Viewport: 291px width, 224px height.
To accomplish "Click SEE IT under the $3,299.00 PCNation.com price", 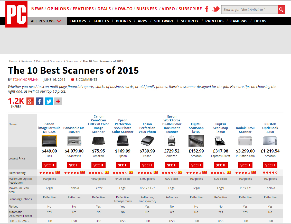I will pos(245,165).
